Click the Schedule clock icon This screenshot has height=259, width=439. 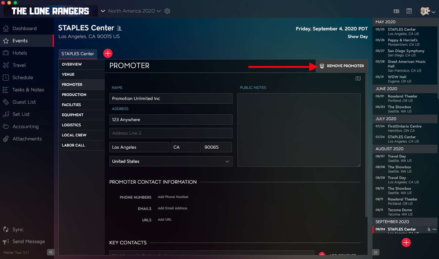pyautogui.click(x=6, y=78)
